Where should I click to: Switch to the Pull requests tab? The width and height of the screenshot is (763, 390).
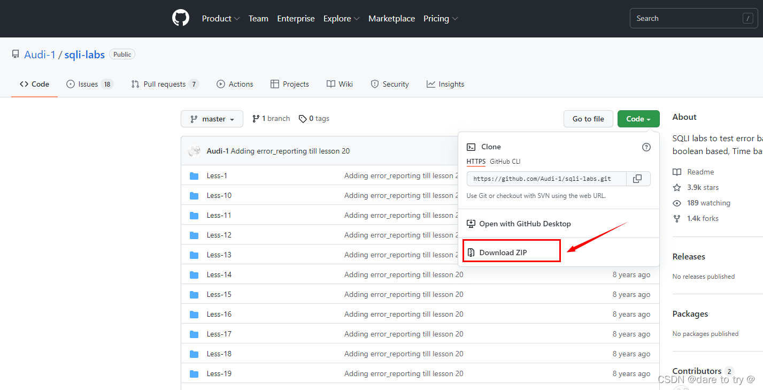165,84
